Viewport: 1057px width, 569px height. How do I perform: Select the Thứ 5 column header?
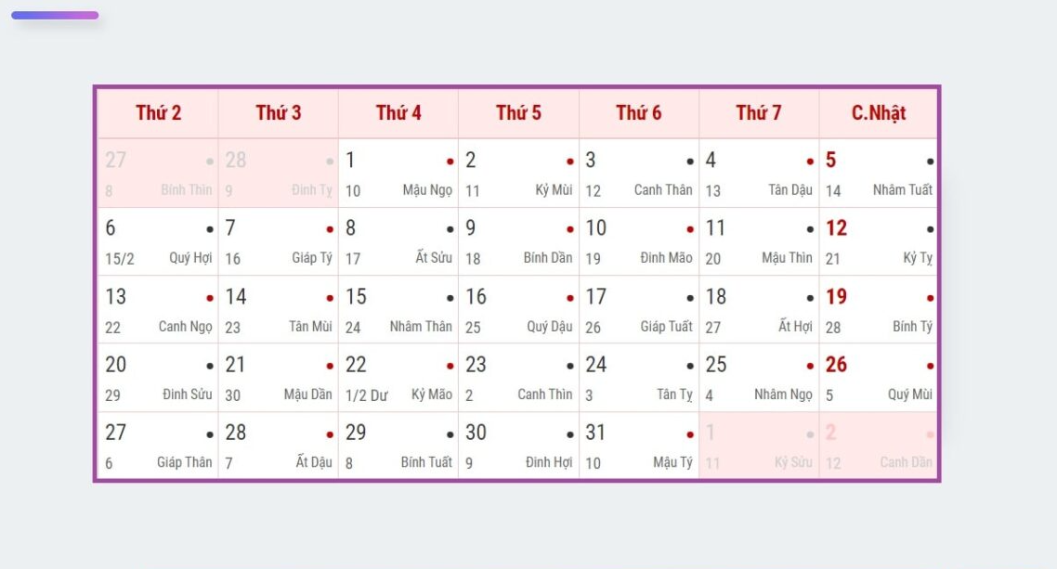coord(518,113)
